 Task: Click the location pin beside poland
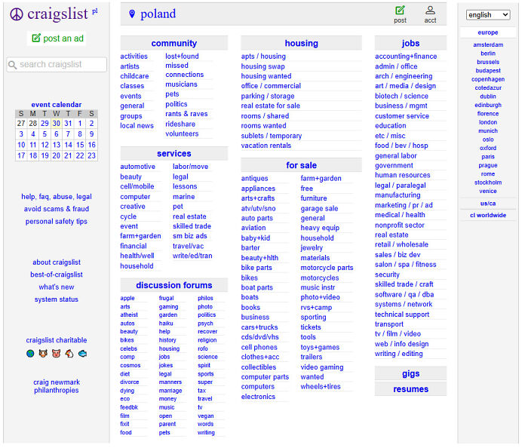(x=132, y=14)
